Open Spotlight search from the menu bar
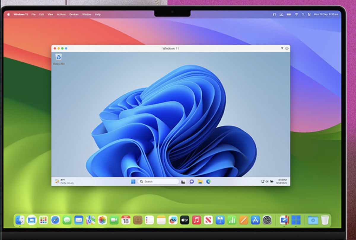 303,14
